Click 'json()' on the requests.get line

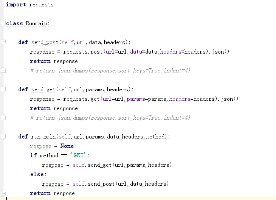pyautogui.click(x=229, y=99)
